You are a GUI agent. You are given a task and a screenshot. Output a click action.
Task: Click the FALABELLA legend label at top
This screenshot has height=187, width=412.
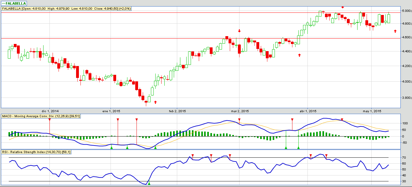(x=14, y=3)
